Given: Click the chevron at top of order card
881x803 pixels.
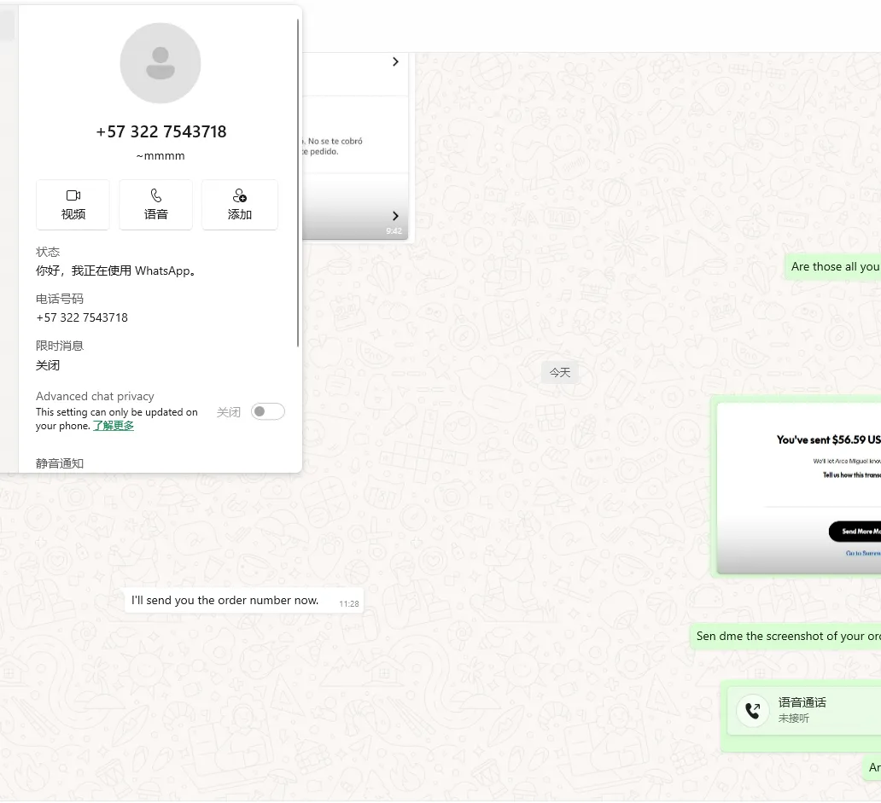Looking at the screenshot, I should click(x=395, y=62).
